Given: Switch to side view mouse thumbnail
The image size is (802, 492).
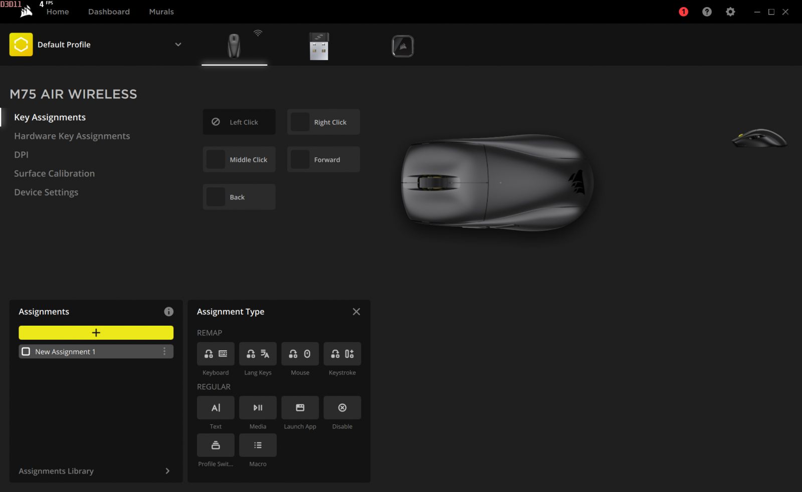Looking at the screenshot, I should coord(759,138).
